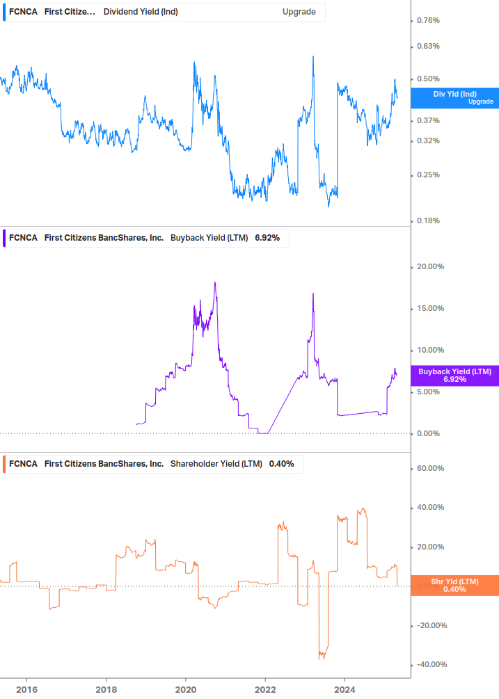Click the FCNCA ticker in Buyback Yield legend
This screenshot has width=499, height=699.
pos(23,238)
